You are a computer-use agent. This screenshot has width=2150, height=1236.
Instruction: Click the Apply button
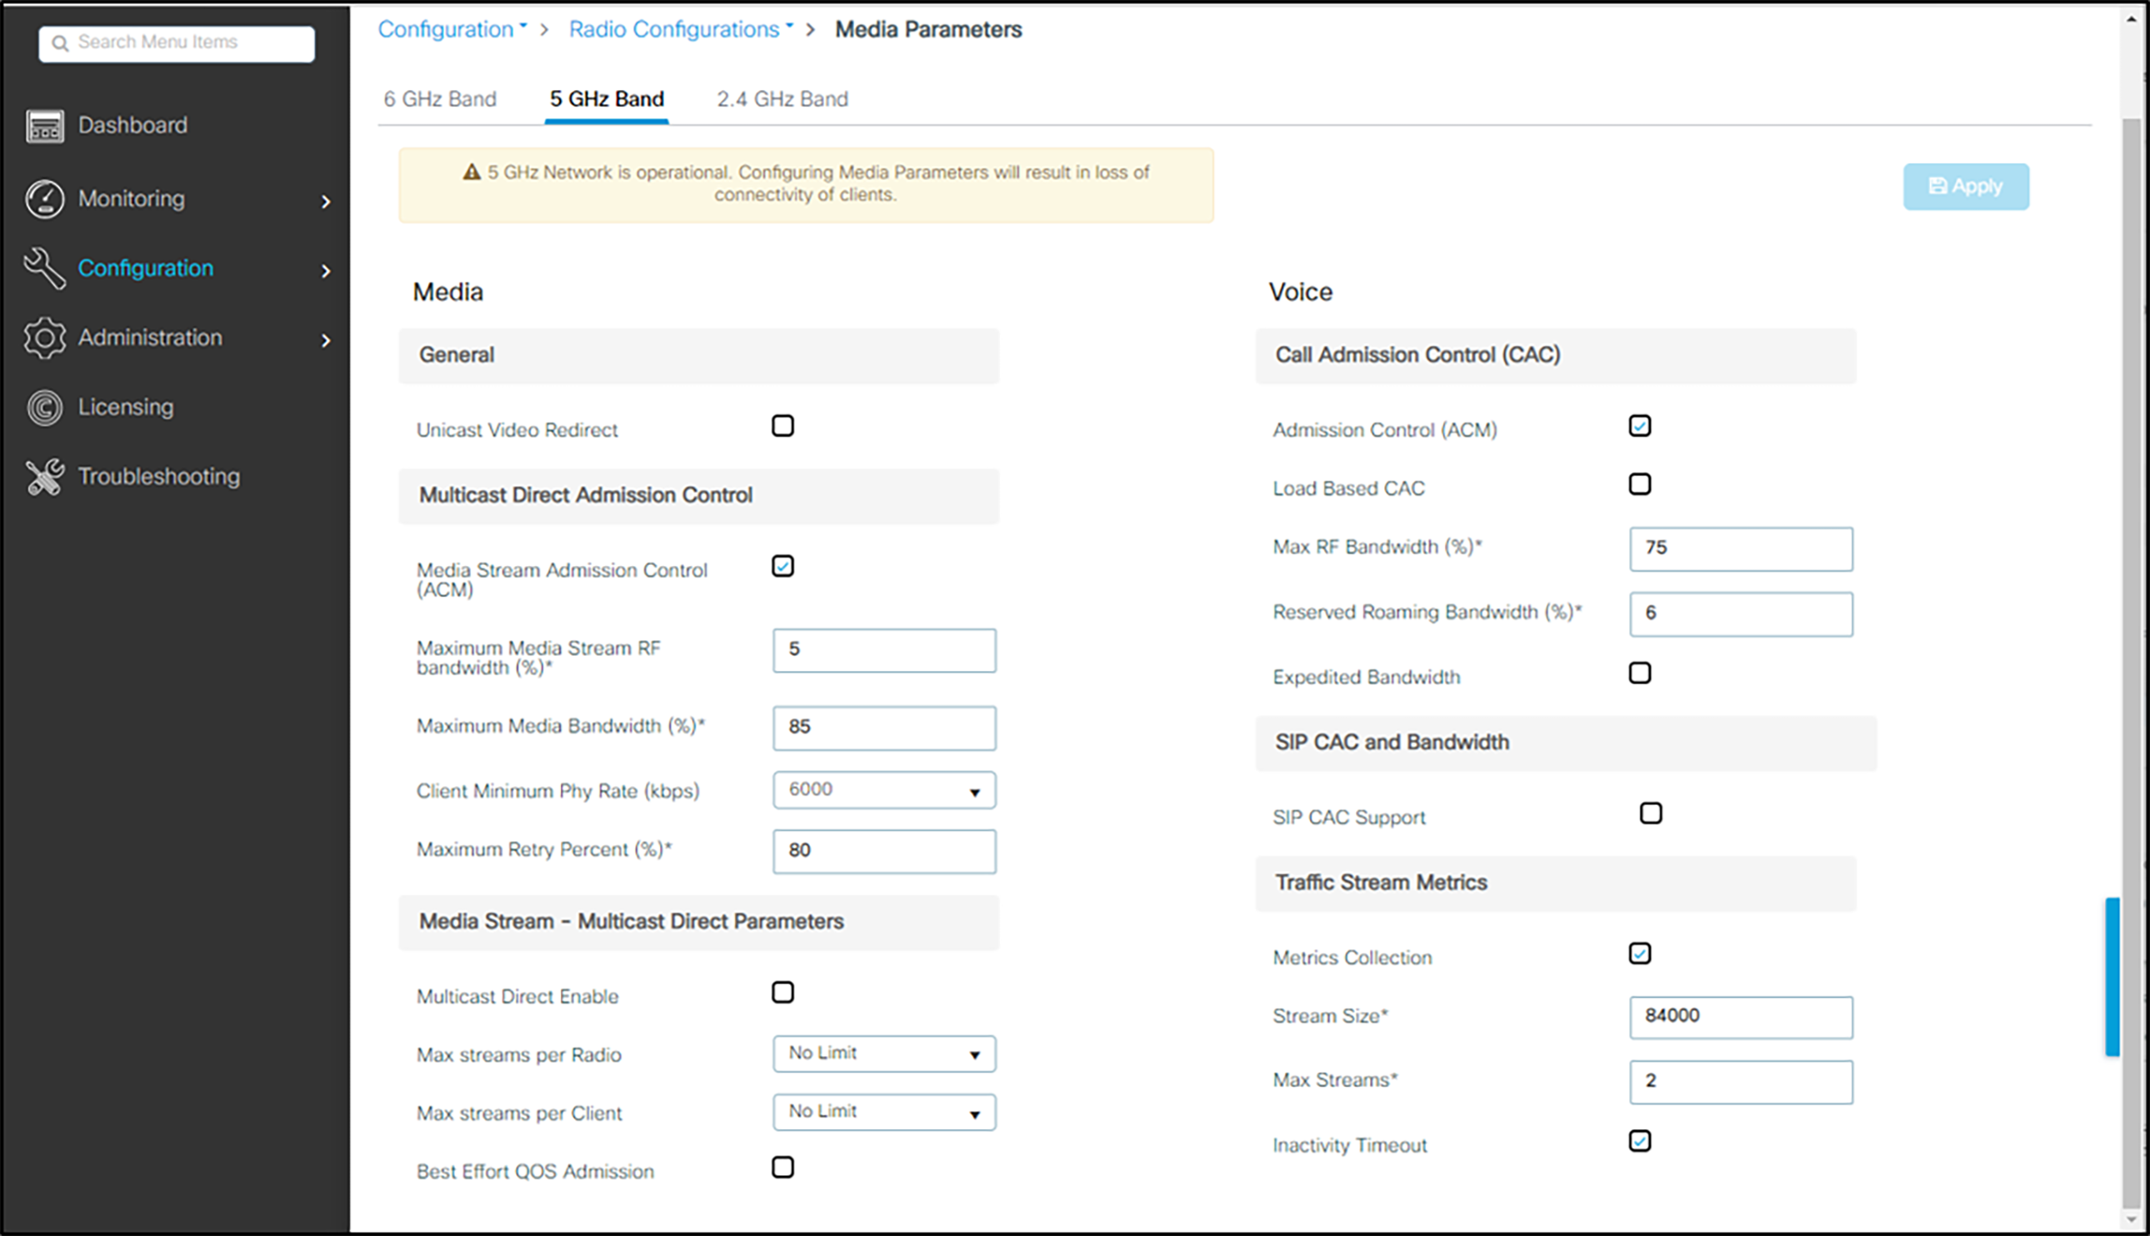coord(1966,186)
